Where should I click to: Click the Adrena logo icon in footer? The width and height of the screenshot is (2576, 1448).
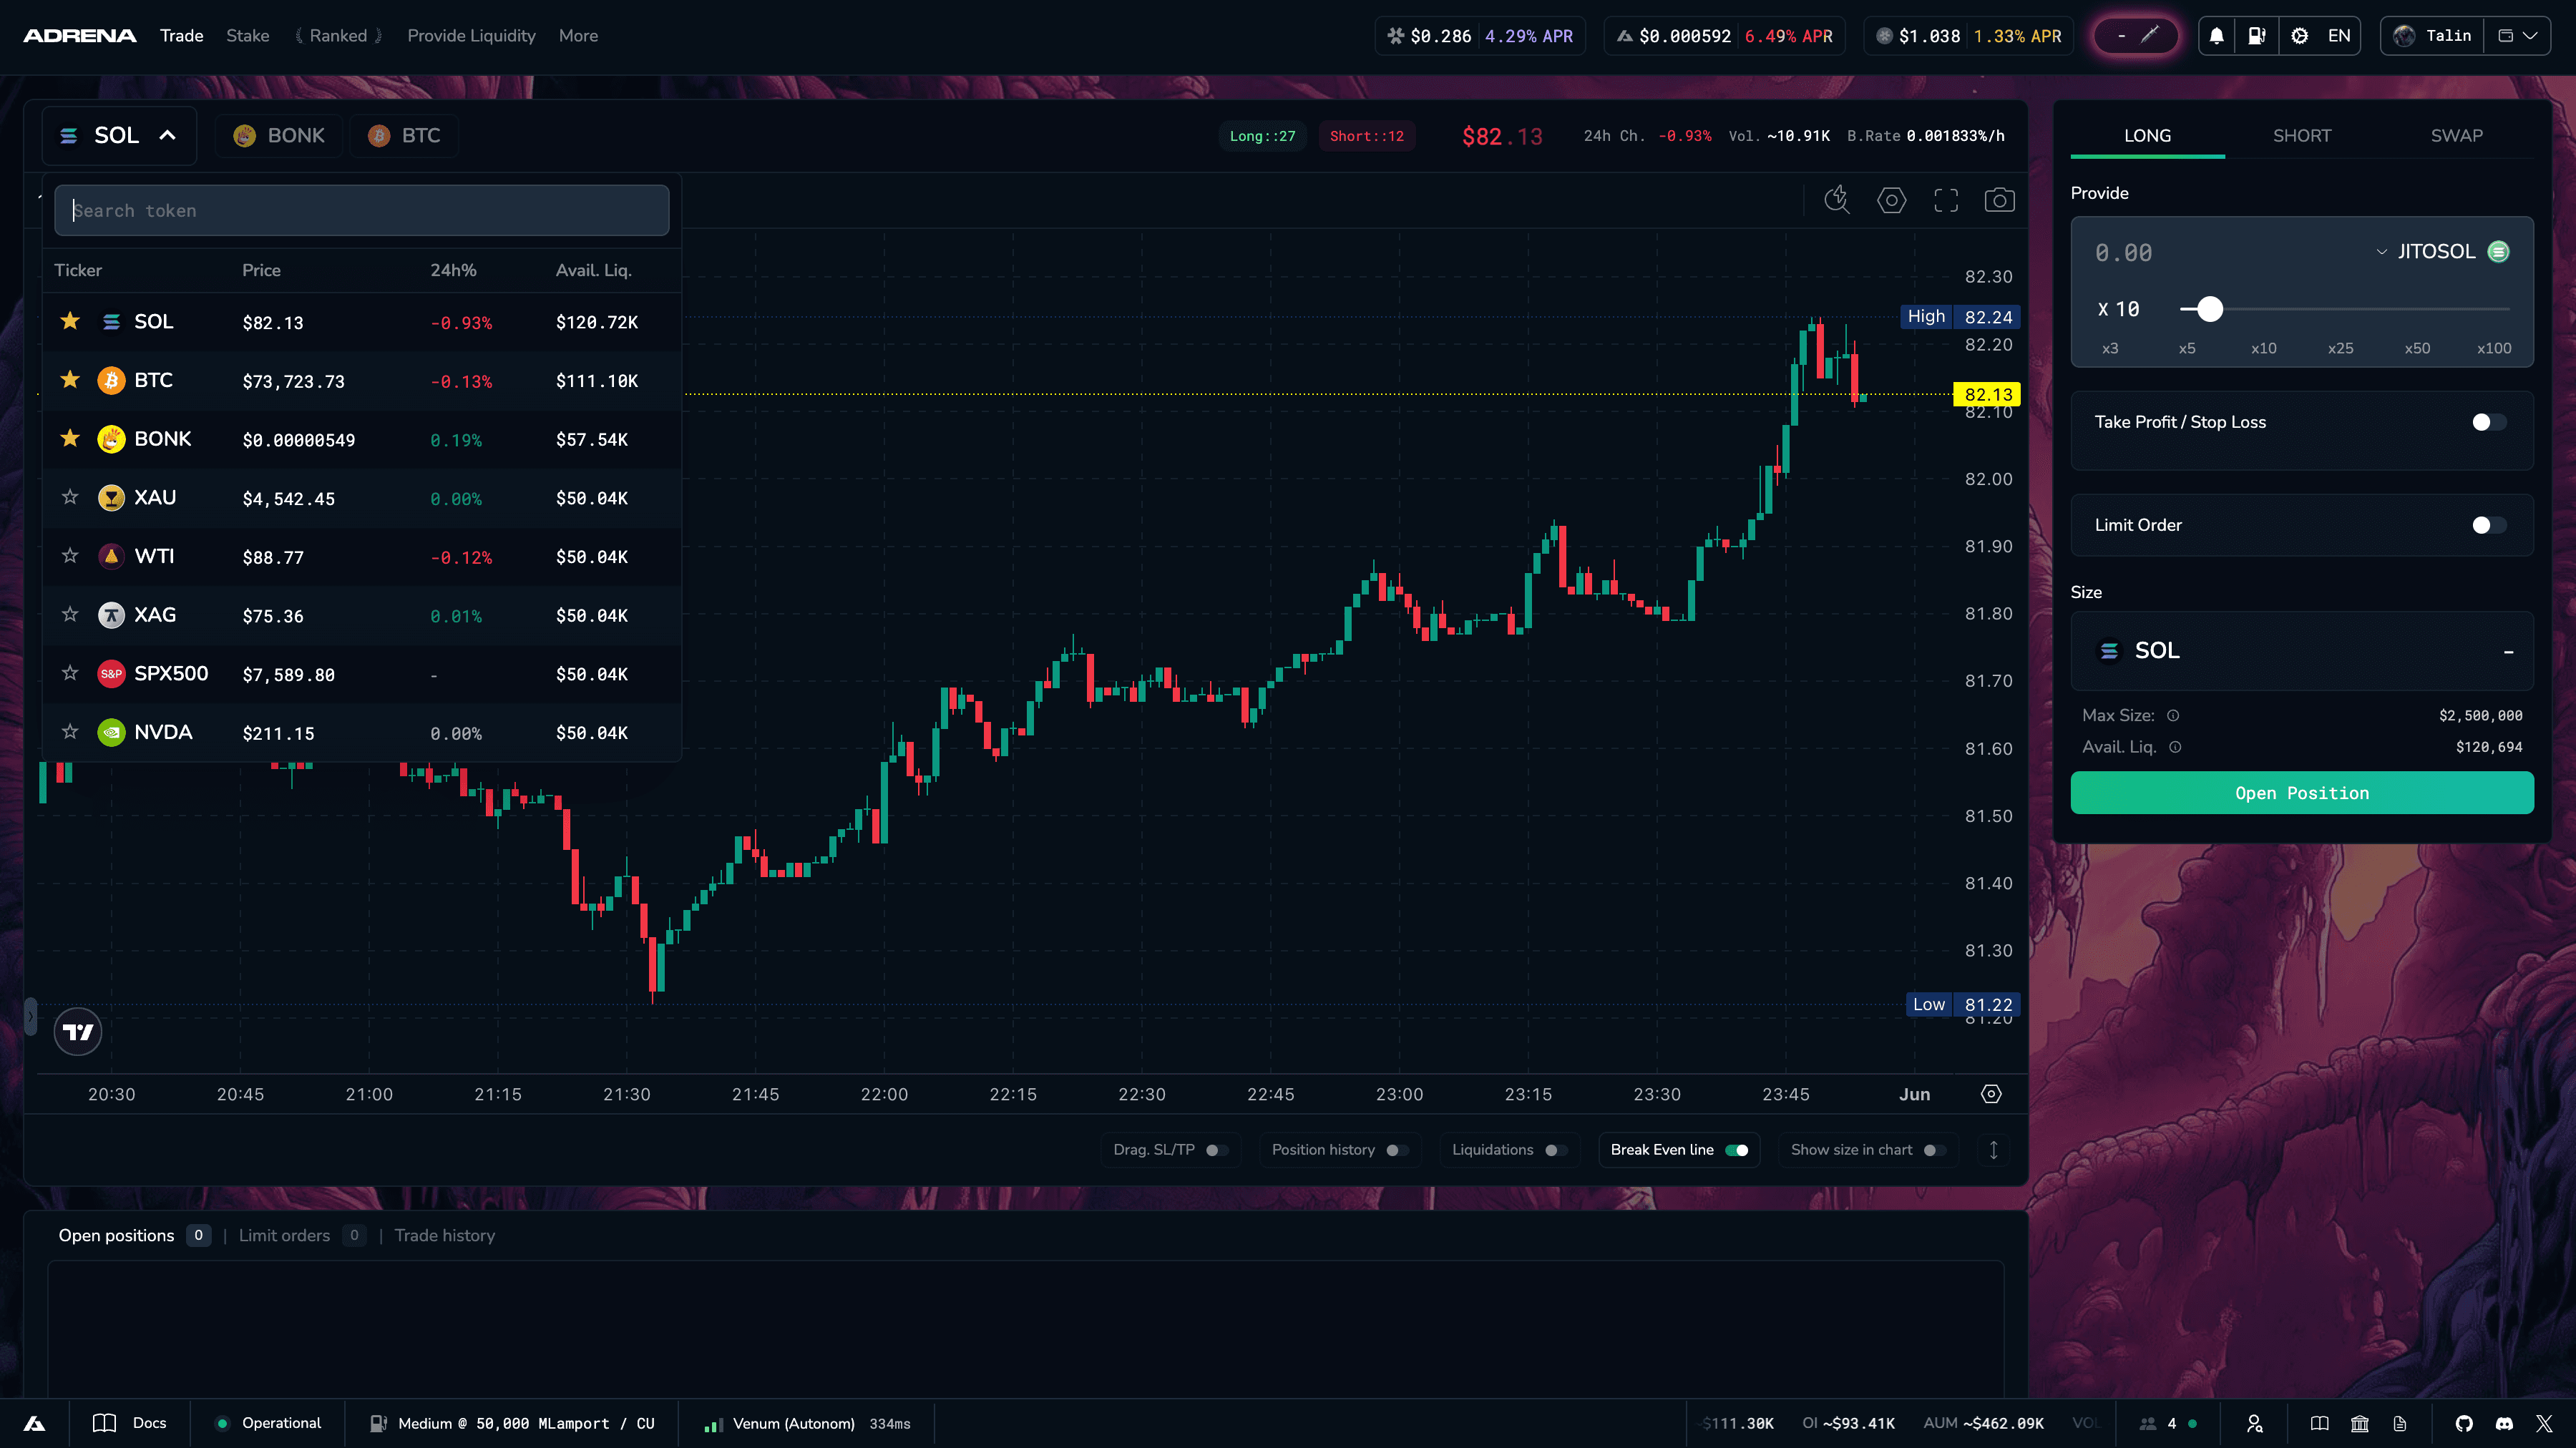(x=34, y=1423)
